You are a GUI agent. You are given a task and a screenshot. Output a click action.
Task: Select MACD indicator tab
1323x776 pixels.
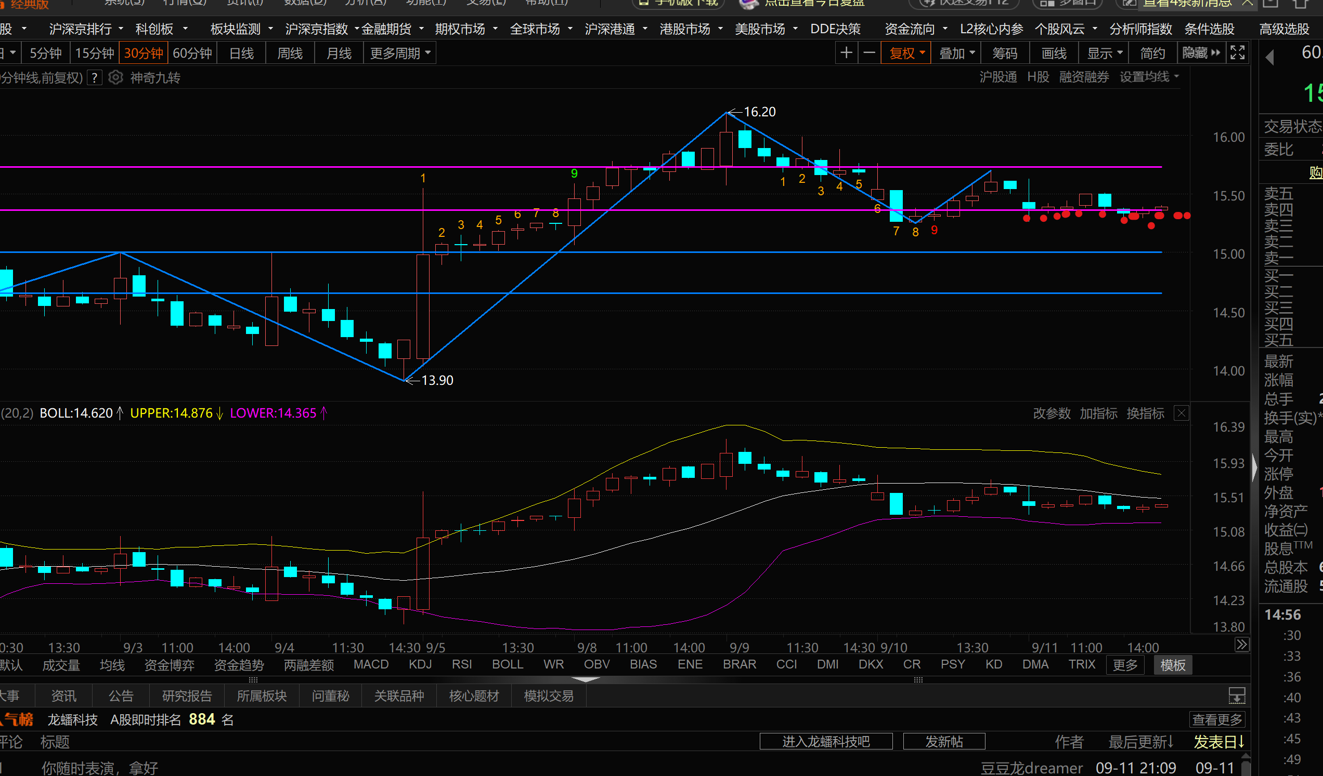pos(371,664)
